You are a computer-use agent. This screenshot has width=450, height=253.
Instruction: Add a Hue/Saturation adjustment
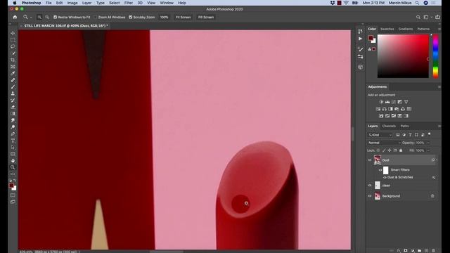pos(378,109)
